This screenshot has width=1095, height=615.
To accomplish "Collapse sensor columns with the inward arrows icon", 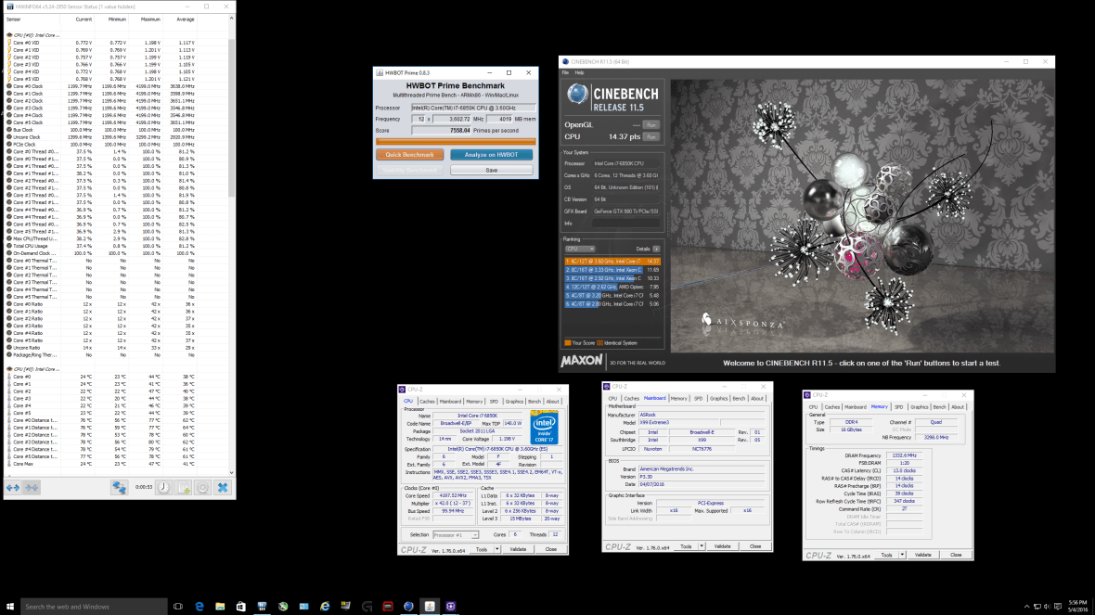I will pos(32,486).
